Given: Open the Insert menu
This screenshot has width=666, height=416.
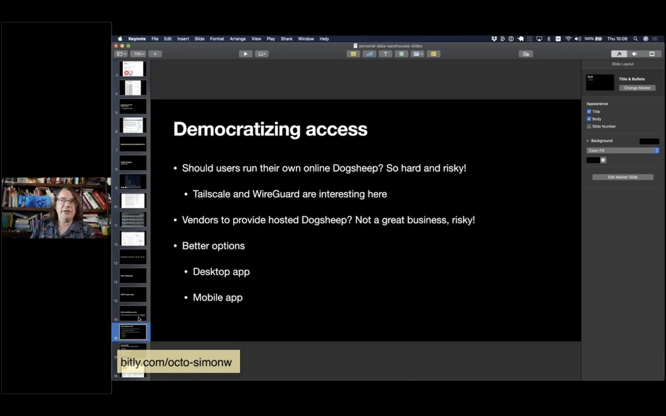Looking at the screenshot, I should (183, 39).
